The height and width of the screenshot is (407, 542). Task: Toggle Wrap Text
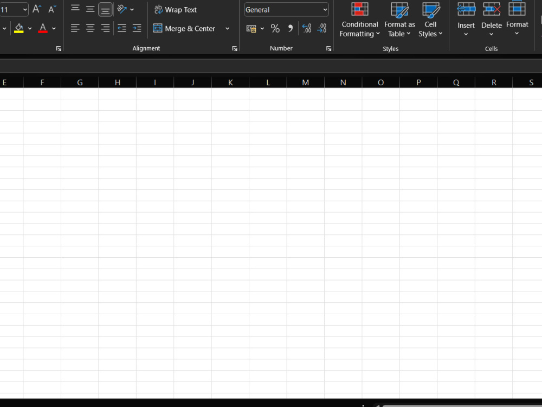(175, 10)
